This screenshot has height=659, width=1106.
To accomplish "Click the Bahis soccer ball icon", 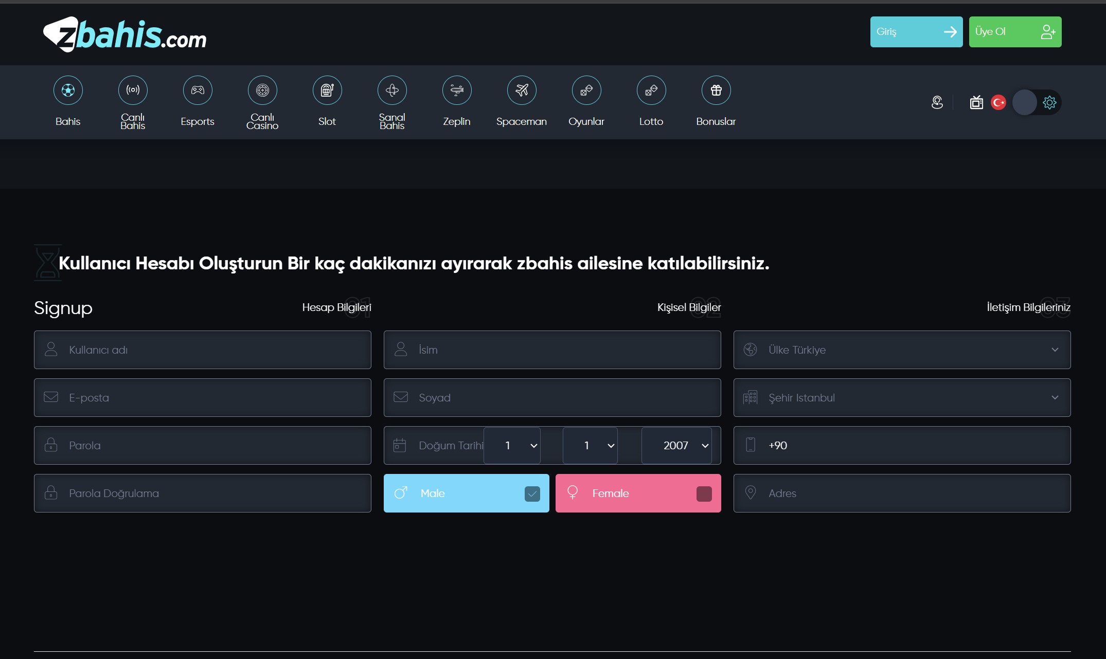I will tap(68, 90).
